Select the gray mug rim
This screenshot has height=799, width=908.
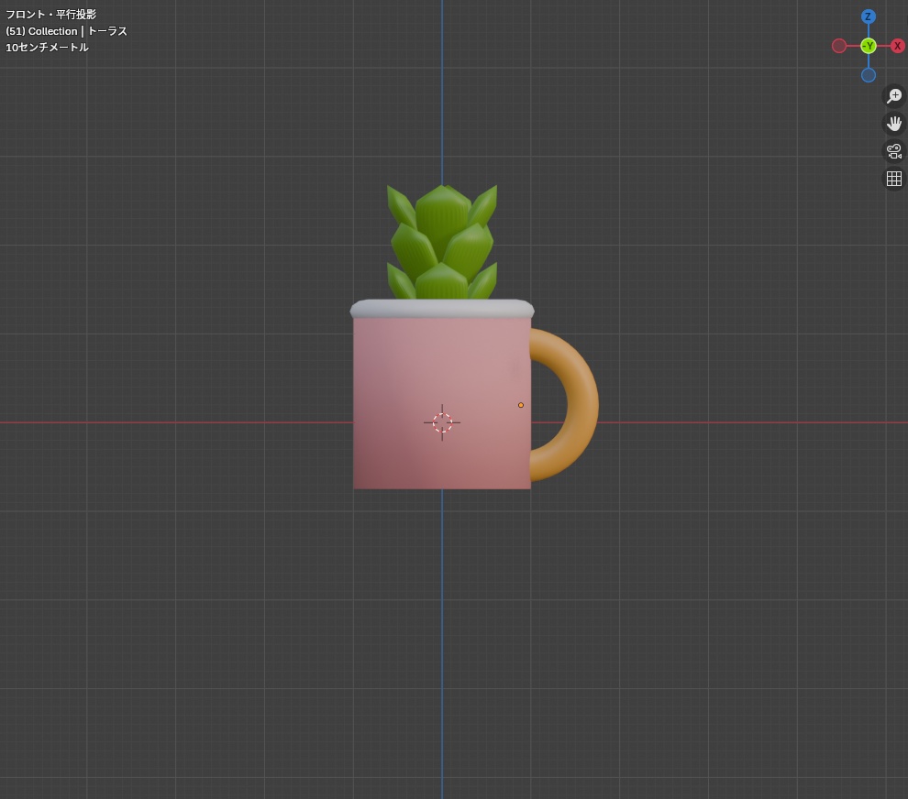442,309
